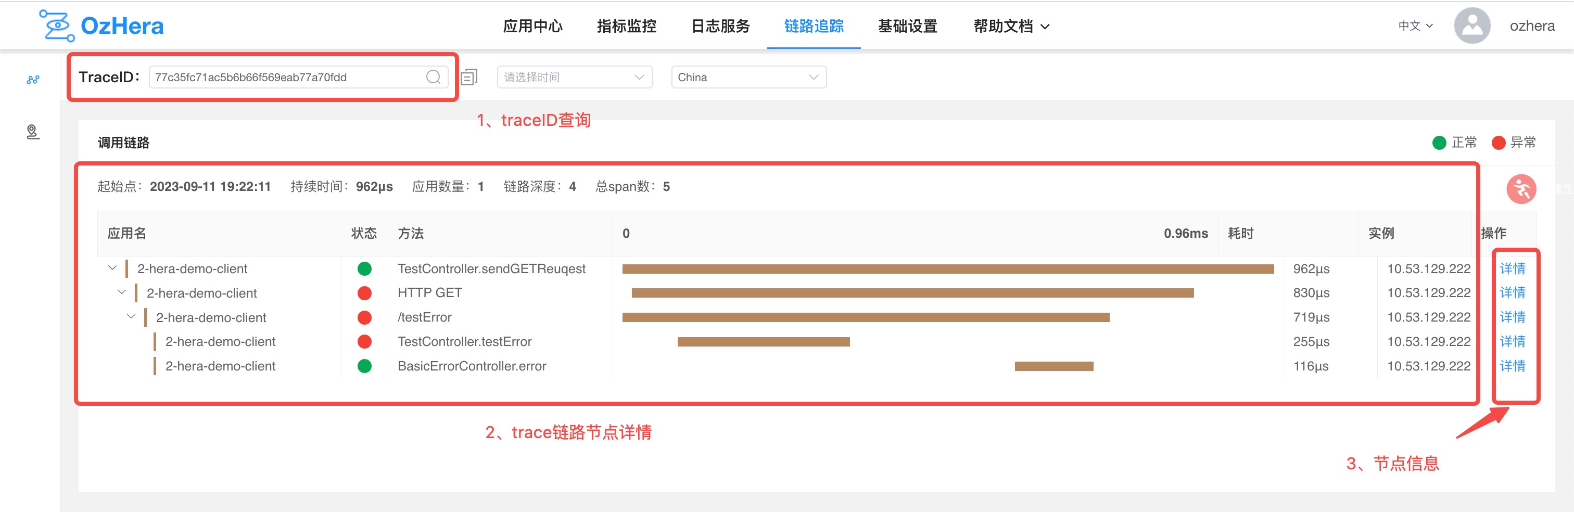Open the China region dropdown
The width and height of the screenshot is (1574, 512).
pyautogui.click(x=748, y=77)
